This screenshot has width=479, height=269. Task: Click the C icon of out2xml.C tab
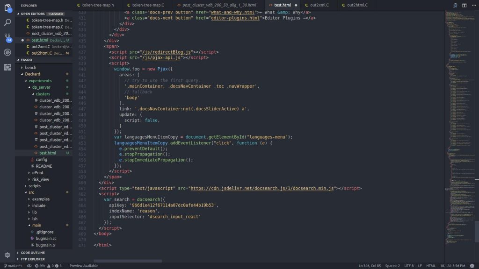point(307,5)
